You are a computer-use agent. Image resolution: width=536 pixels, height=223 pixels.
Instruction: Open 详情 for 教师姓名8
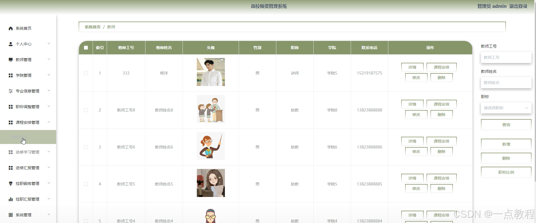[412, 104]
